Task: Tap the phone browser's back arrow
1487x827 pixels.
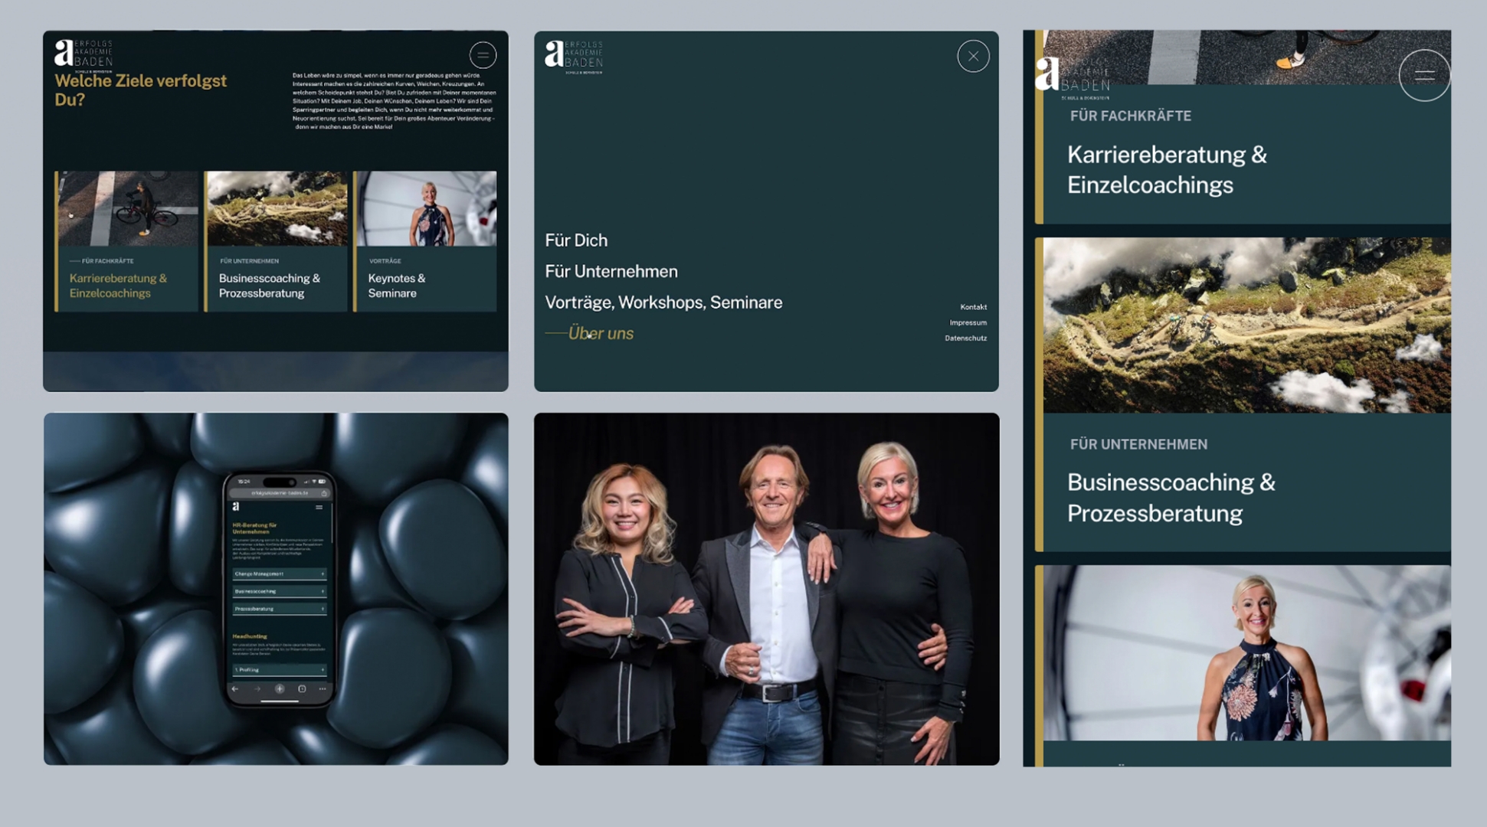Action: click(x=236, y=688)
